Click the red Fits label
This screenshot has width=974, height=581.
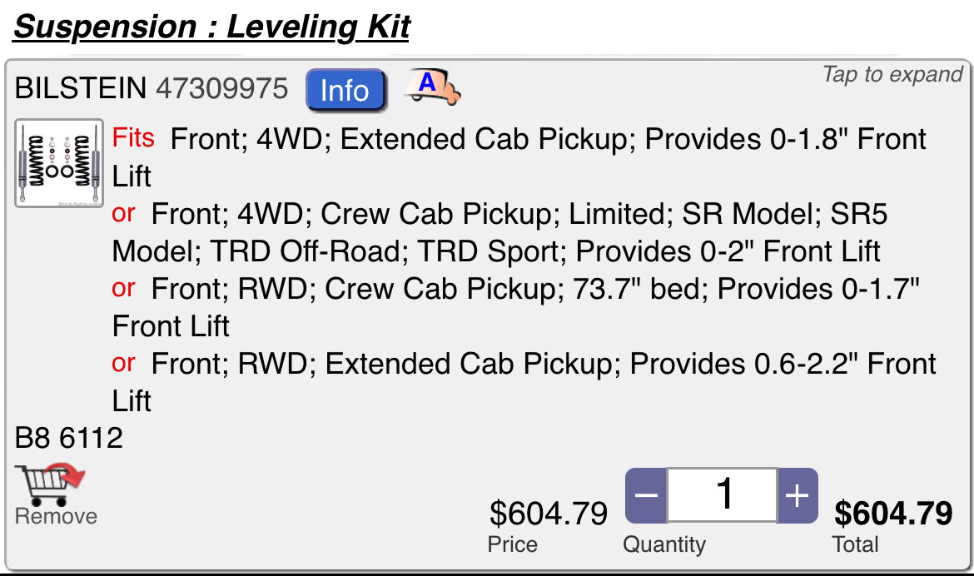(x=133, y=138)
